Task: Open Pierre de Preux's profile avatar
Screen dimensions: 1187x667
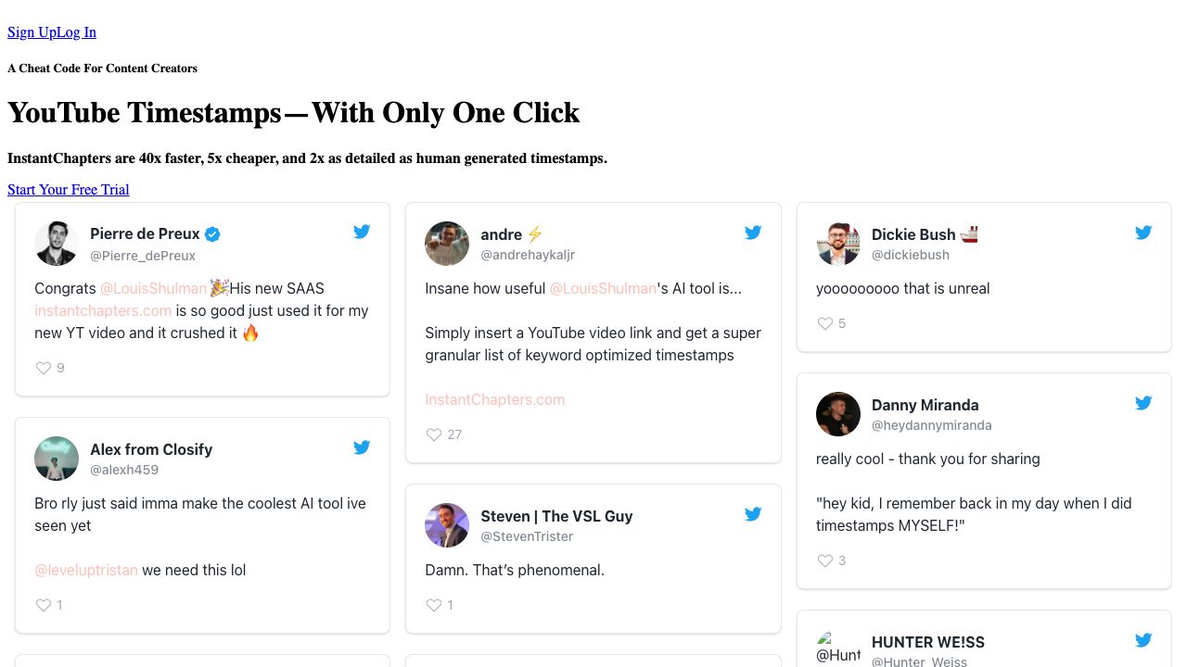Action: (x=56, y=244)
